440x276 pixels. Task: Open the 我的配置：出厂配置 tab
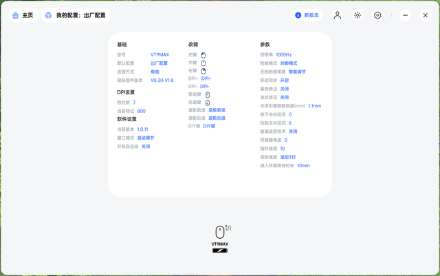(x=76, y=15)
